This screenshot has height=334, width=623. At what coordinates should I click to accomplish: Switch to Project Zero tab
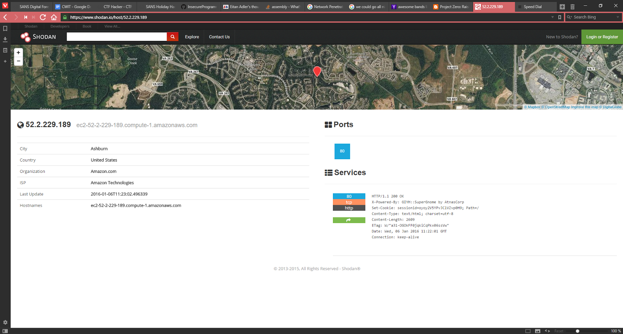(452, 7)
